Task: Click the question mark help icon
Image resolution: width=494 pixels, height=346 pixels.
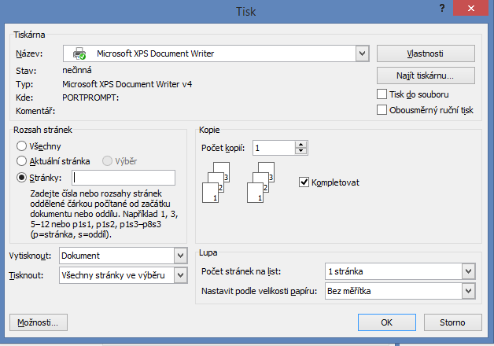Action: 442,8
